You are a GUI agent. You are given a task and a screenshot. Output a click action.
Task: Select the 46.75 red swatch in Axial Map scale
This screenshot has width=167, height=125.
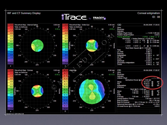(x=65, y=70)
